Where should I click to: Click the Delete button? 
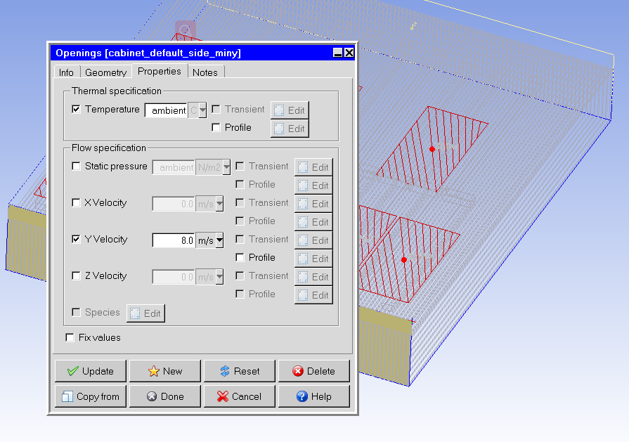314,371
